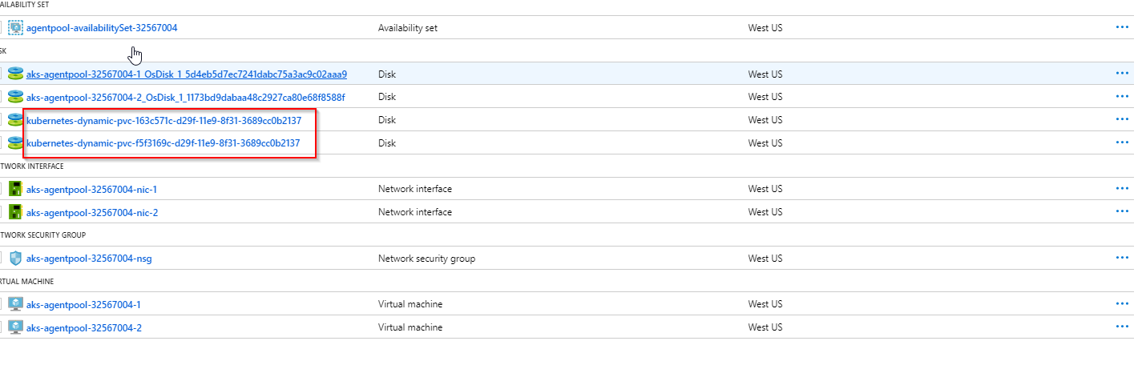Viewport: 1146px width, 373px height.
Task: Open agentpool-availabilitySet-32567004 resource link
Action: click(x=102, y=27)
